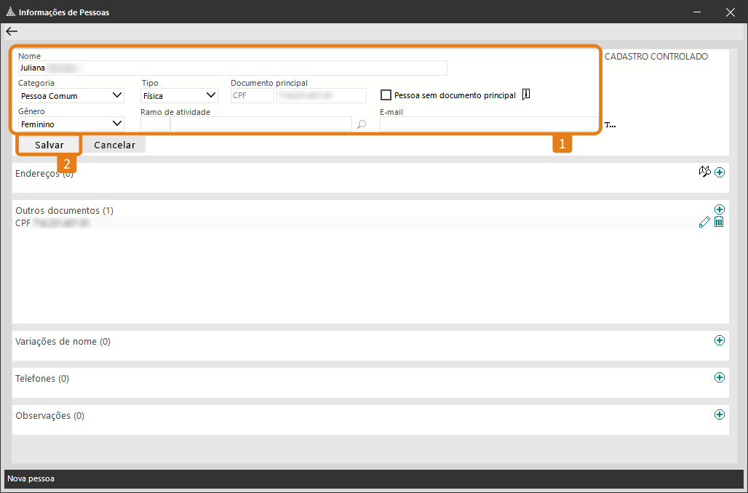Delete the CPF document with trash icon
Screen dimensions: 748x493
point(719,223)
